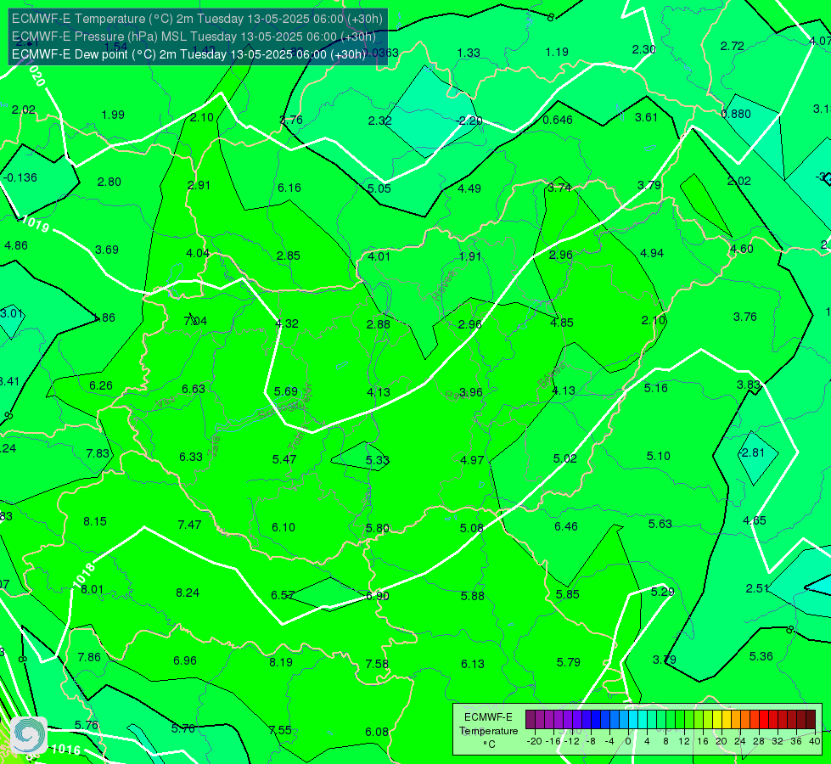Click the 4.94 dew point value
The image size is (831, 764).
(652, 254)
